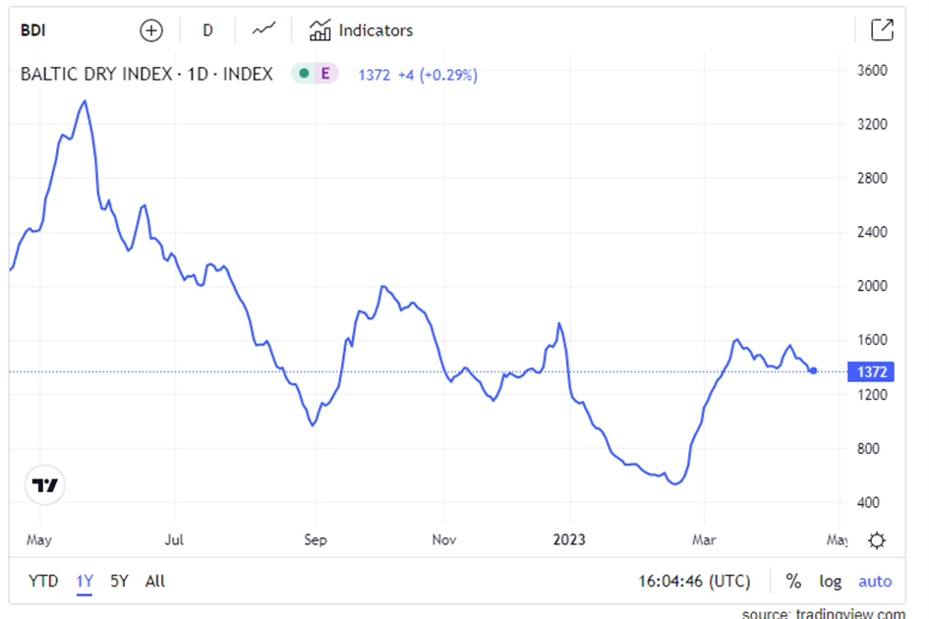Click the add symbol plus icon
The height and width of the screenshot is (619, 929).
pos(150,30)
